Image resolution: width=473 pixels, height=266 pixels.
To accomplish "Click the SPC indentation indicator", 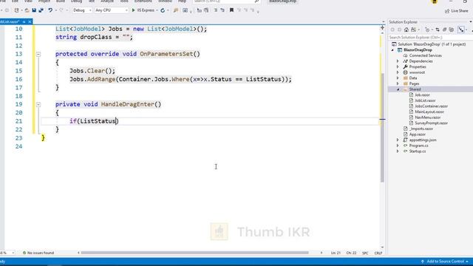I will [365, 253].
